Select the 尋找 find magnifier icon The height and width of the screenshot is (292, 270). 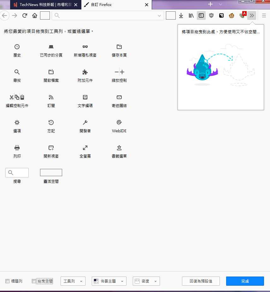[x=17, y=72]
